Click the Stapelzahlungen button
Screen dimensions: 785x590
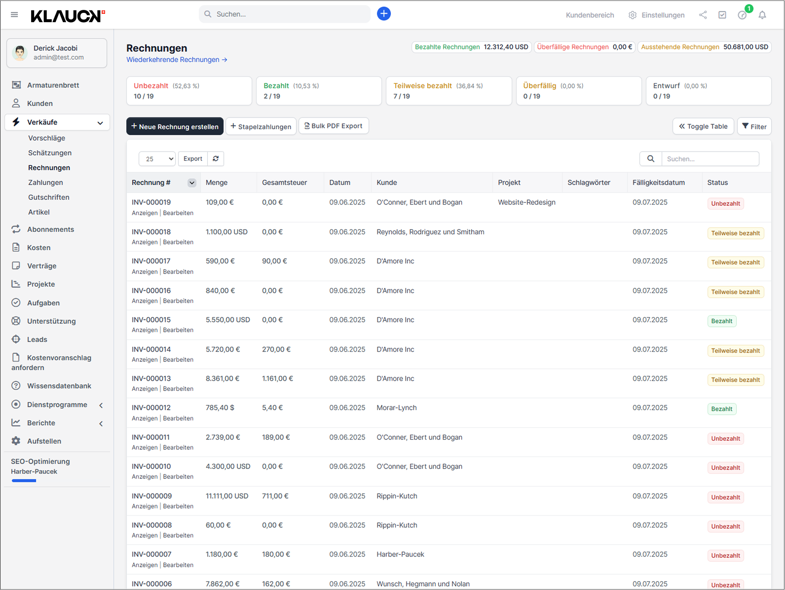(x=261, y=126)
